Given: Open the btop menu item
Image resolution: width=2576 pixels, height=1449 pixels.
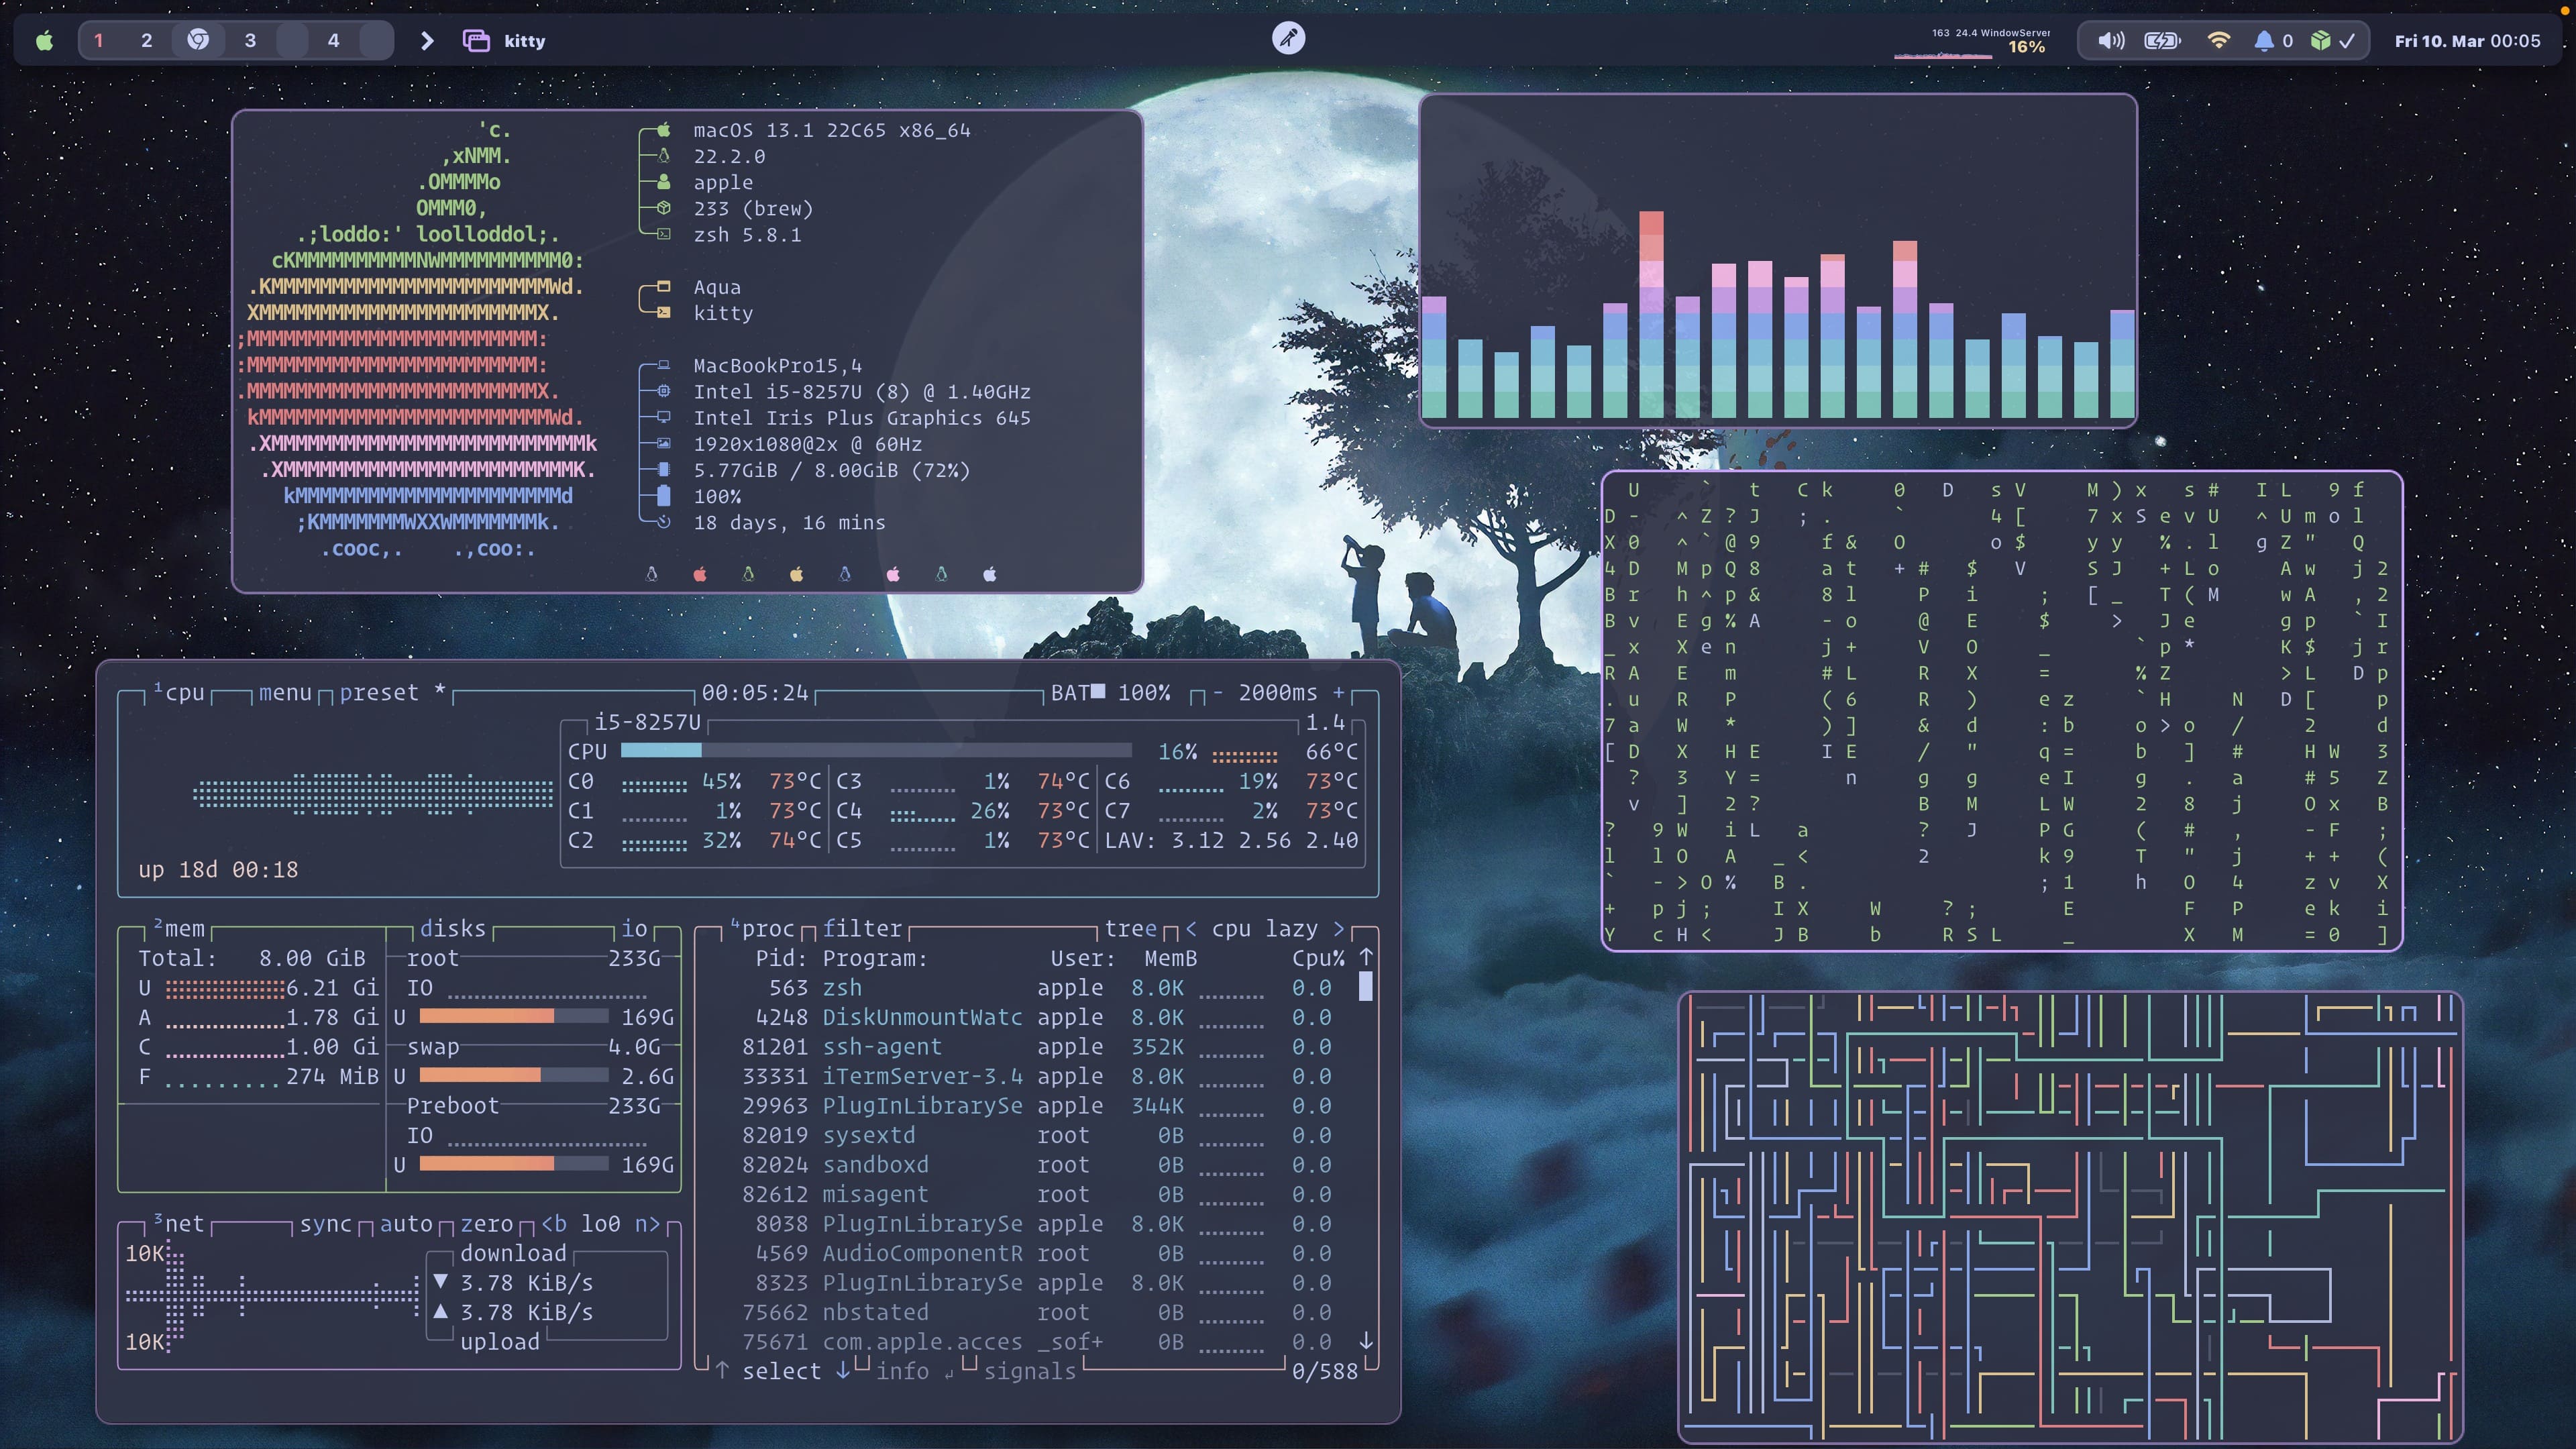Looking at the screenshot, I should pyautogui.click(x=285, y=693).
